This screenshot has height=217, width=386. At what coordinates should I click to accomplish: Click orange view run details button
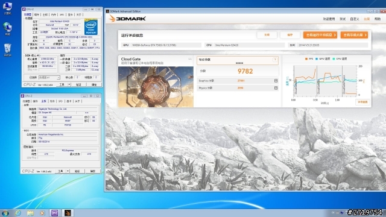pos(320,35)
